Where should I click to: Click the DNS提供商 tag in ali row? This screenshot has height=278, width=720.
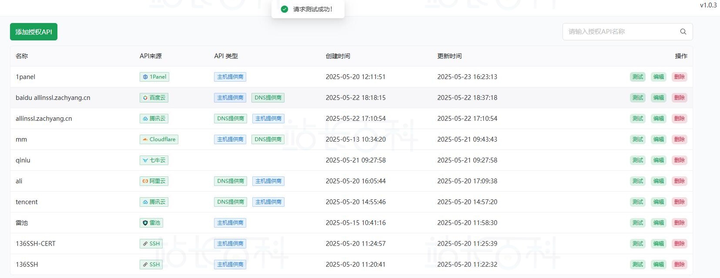tap(231, 181)
